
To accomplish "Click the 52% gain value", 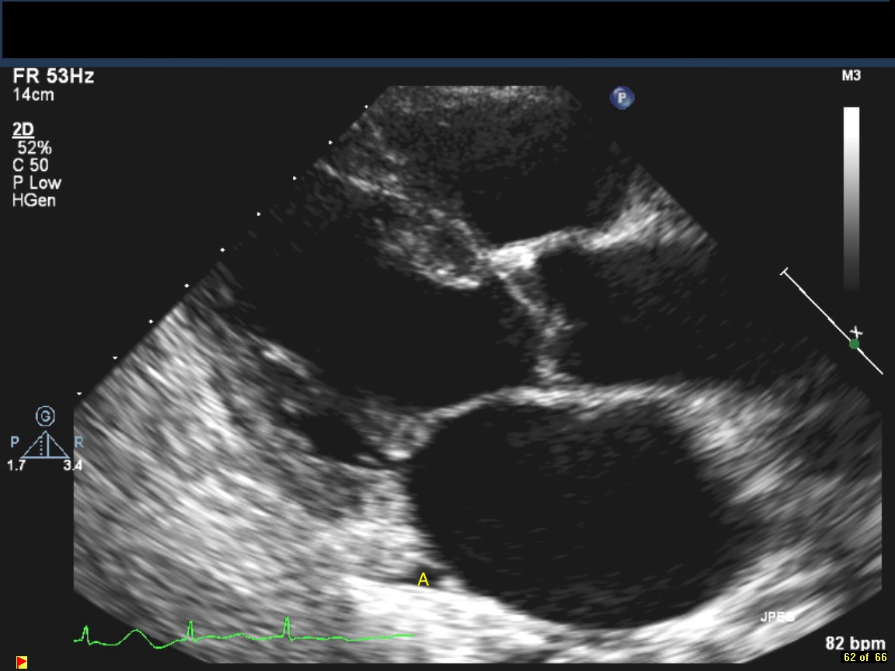I will click(x=35, y=148).
